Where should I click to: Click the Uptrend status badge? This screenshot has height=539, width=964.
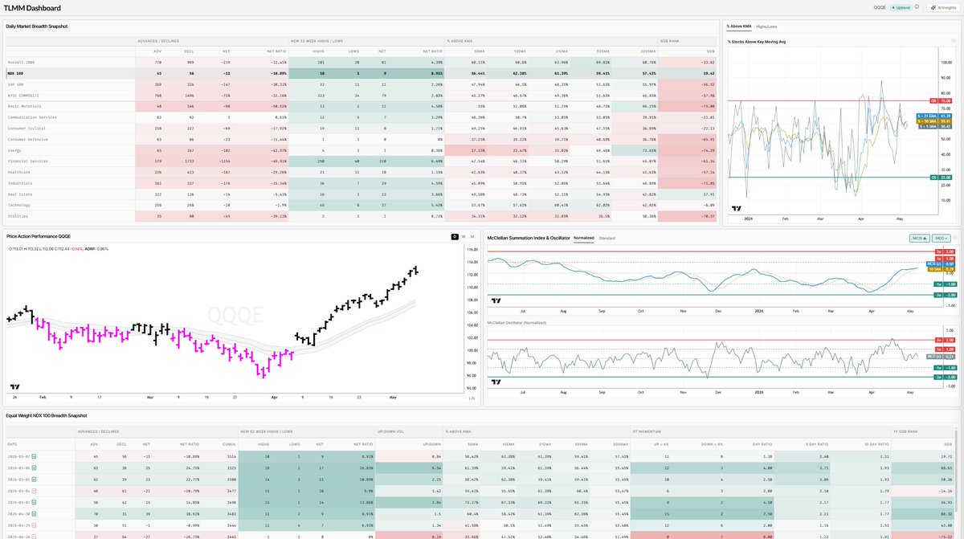click(x=900, y=7)
